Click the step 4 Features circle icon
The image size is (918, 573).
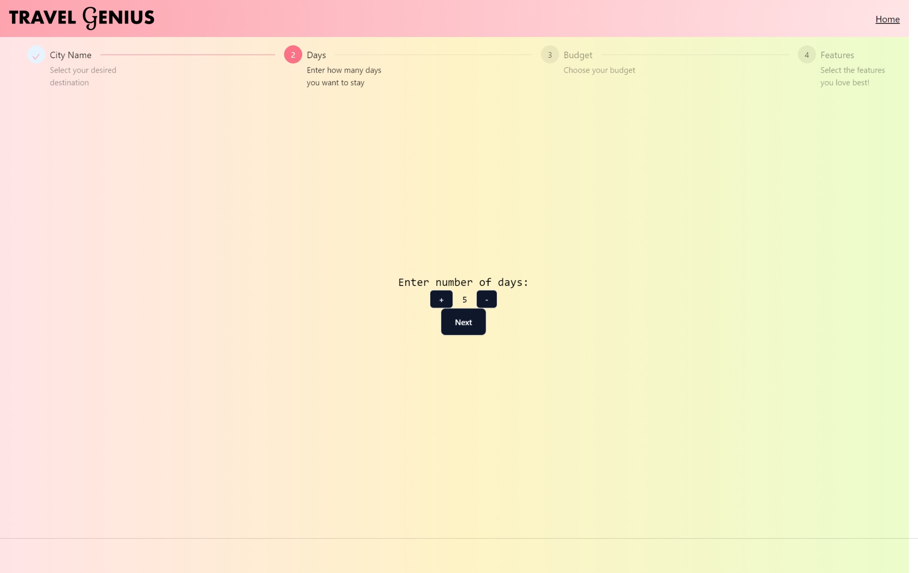[806, 55]
